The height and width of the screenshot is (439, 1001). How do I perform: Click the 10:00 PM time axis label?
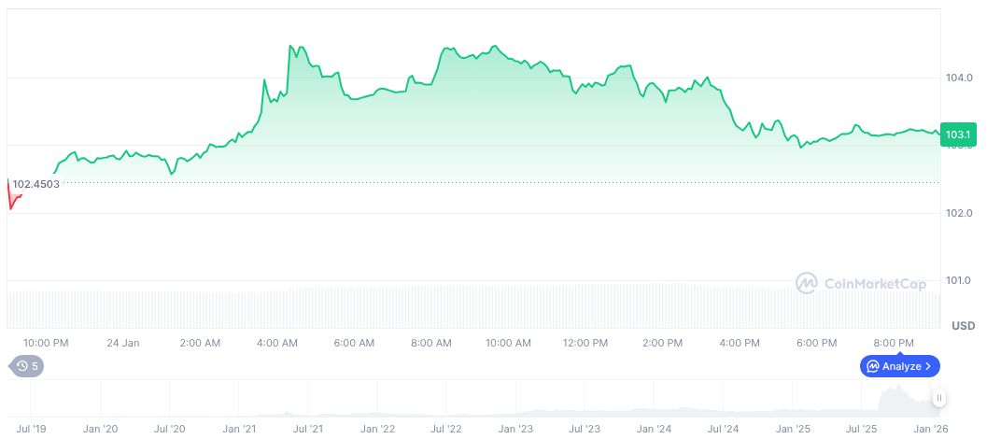pyautogui.click(x=46, y=343)
